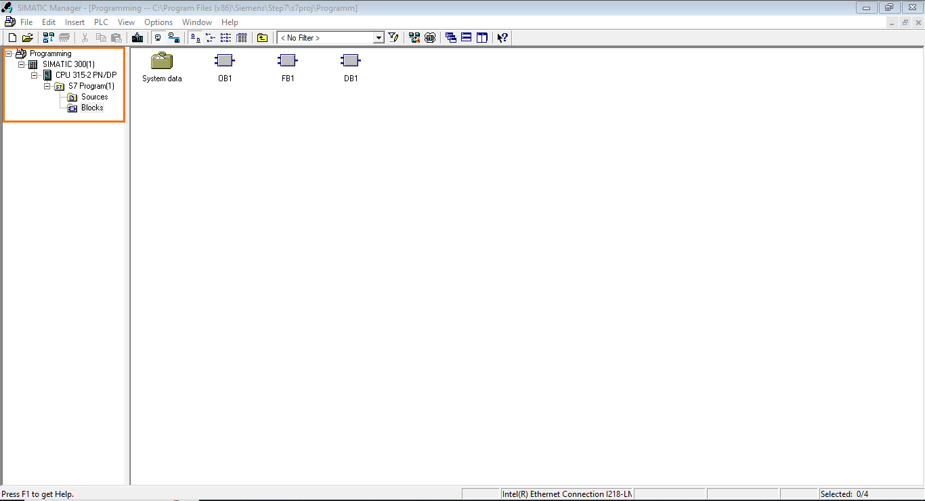Select the Blocks folder in tree
The height and width of the screenshot is (501, 925).
pyautogui.click(x=92, y=108)
